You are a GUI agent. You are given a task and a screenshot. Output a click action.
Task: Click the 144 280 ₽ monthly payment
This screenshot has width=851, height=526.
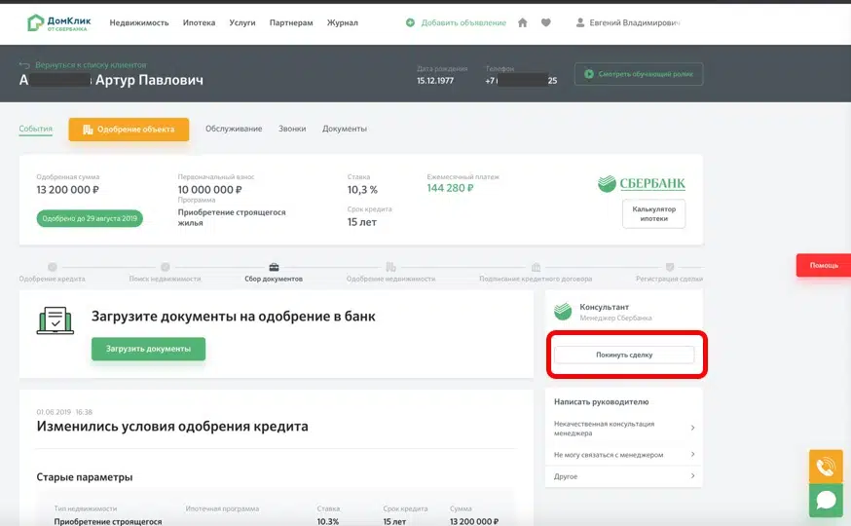(450, 188)
